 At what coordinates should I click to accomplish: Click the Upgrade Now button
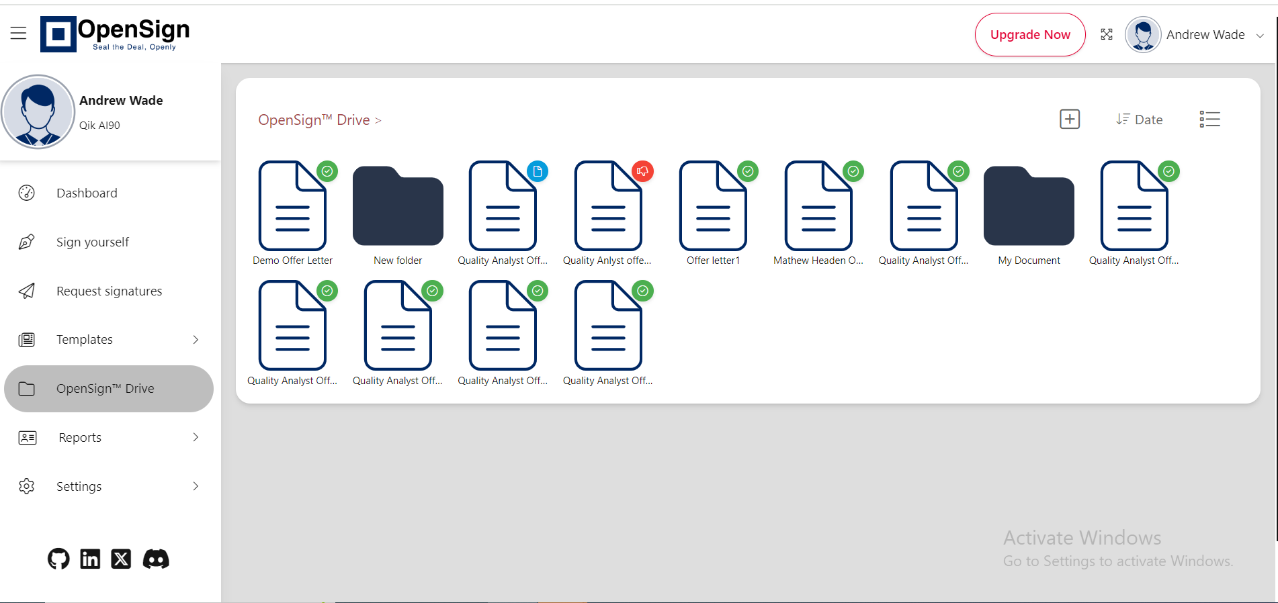tap(1030, 35)
